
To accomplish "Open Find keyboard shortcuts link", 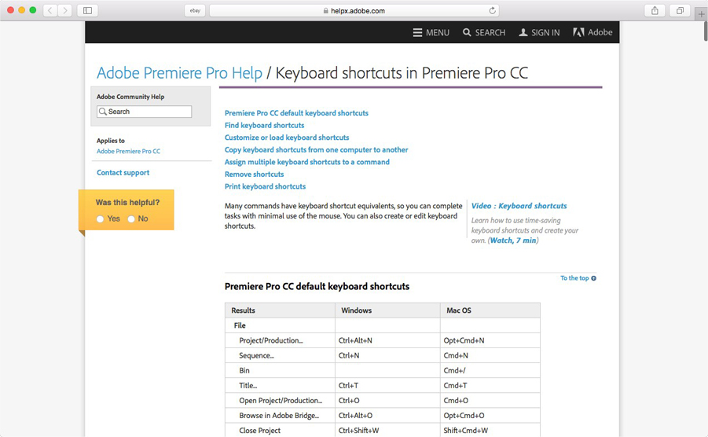I will point(264,125).
